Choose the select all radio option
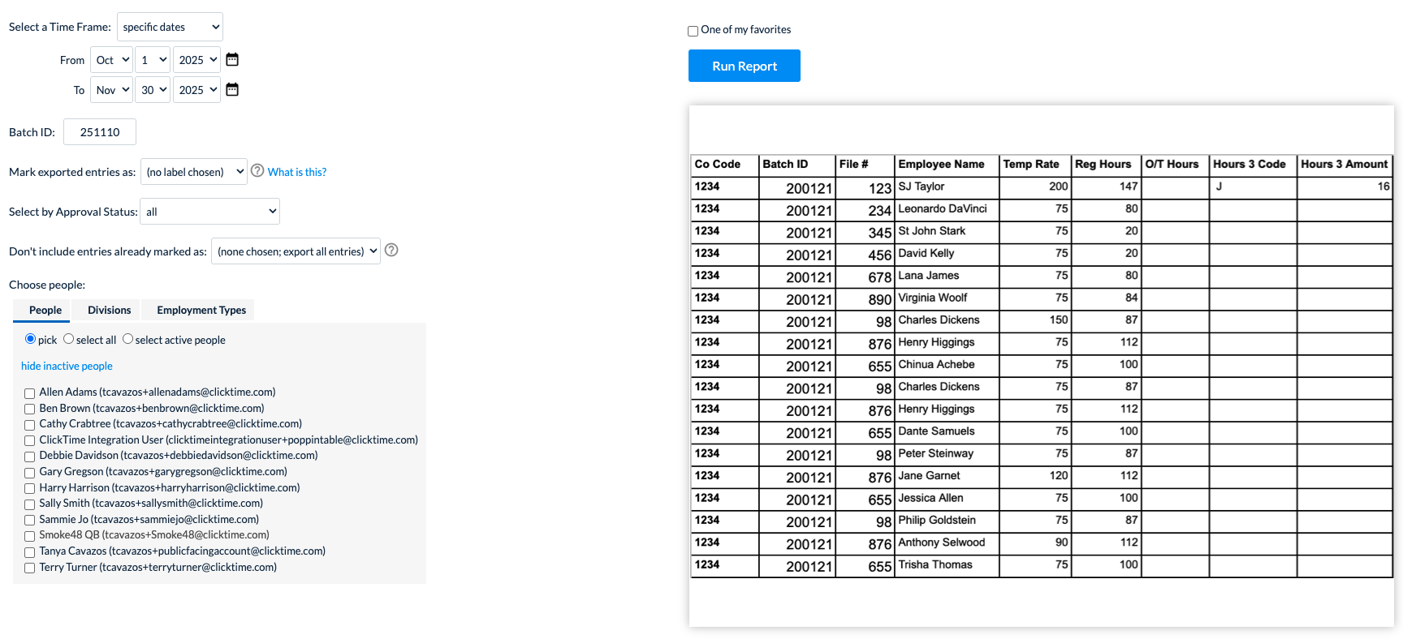This screenshot has width=1403, height=639. coord(68,339)
